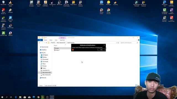Select the HKShip Shortcut desktop icon
177x99 pixels.
click(x=80, y=3)
